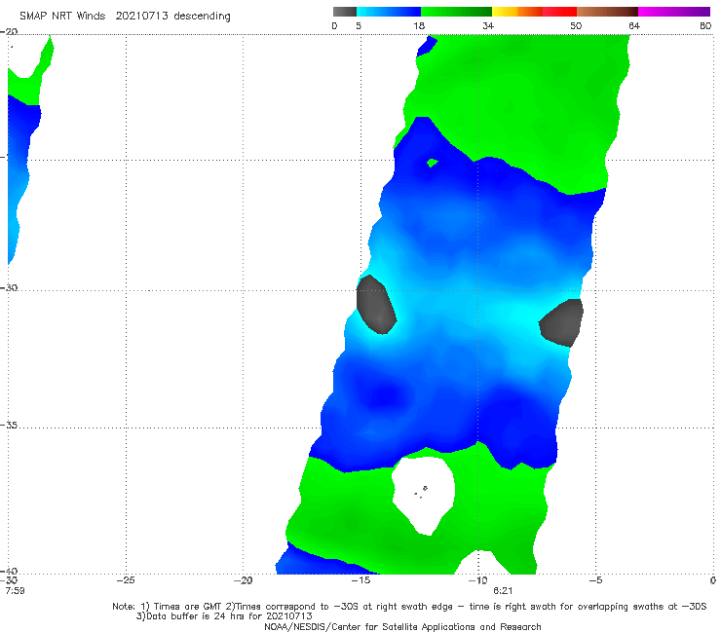The image size is (721, 633).
Task: Click the title 'SMAP NRT Winds 20210713 descending'
Action: 125,17
